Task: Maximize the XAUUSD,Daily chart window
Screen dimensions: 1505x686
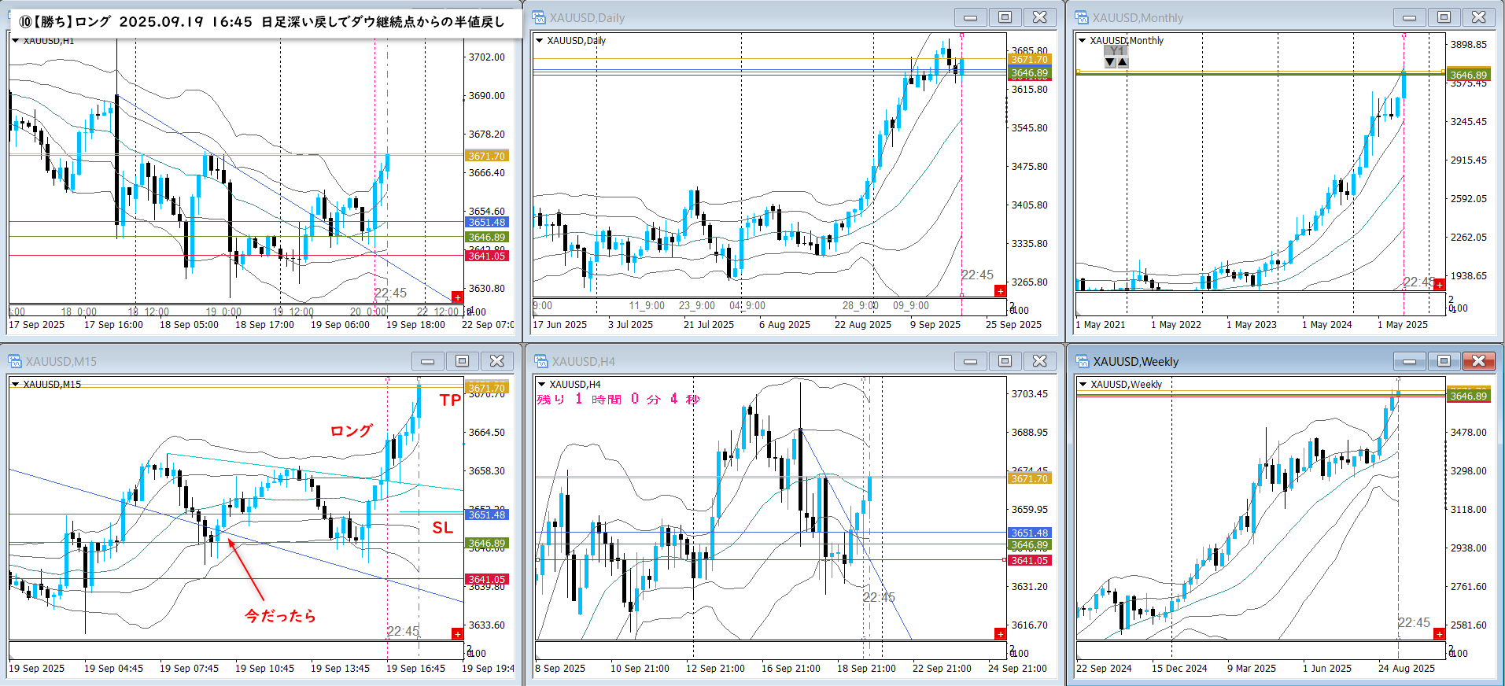Action: [x=1005, y=17]
